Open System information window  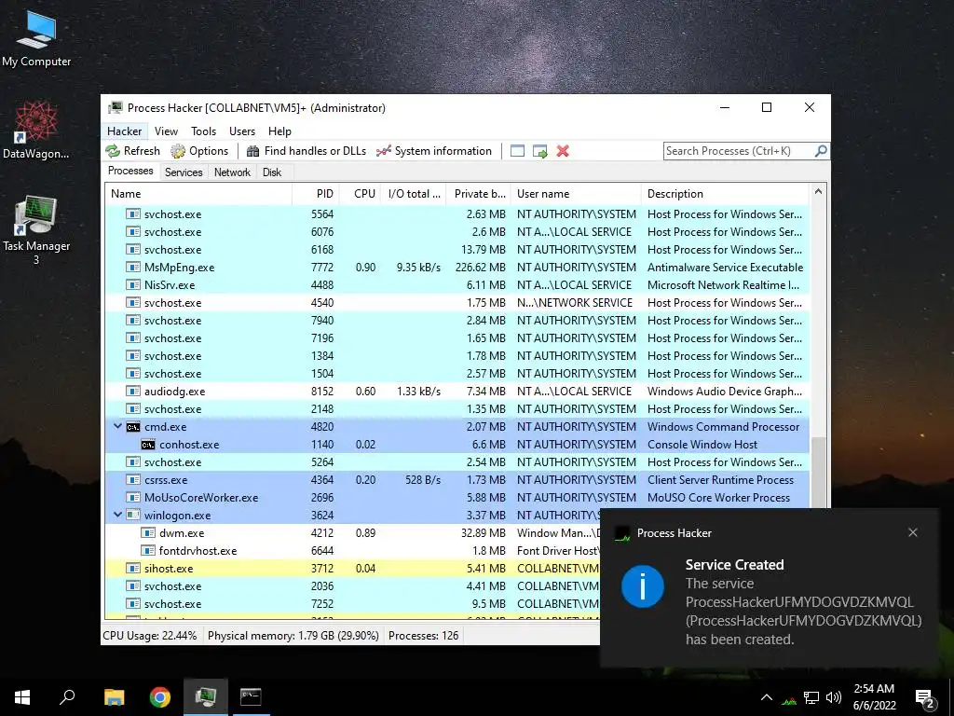434,151
